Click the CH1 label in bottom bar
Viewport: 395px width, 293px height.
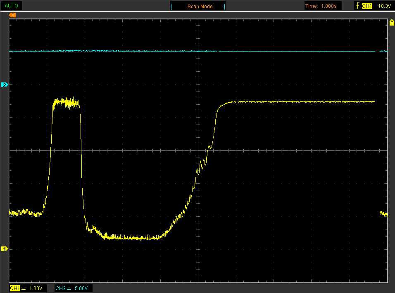[15, 288]
